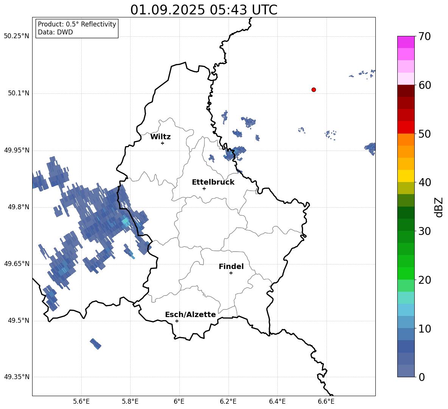The image size is (448, 409).
Task: Click the bright green colorbar segment above 20
Action: pyautogui.click(x=406, y=273)
